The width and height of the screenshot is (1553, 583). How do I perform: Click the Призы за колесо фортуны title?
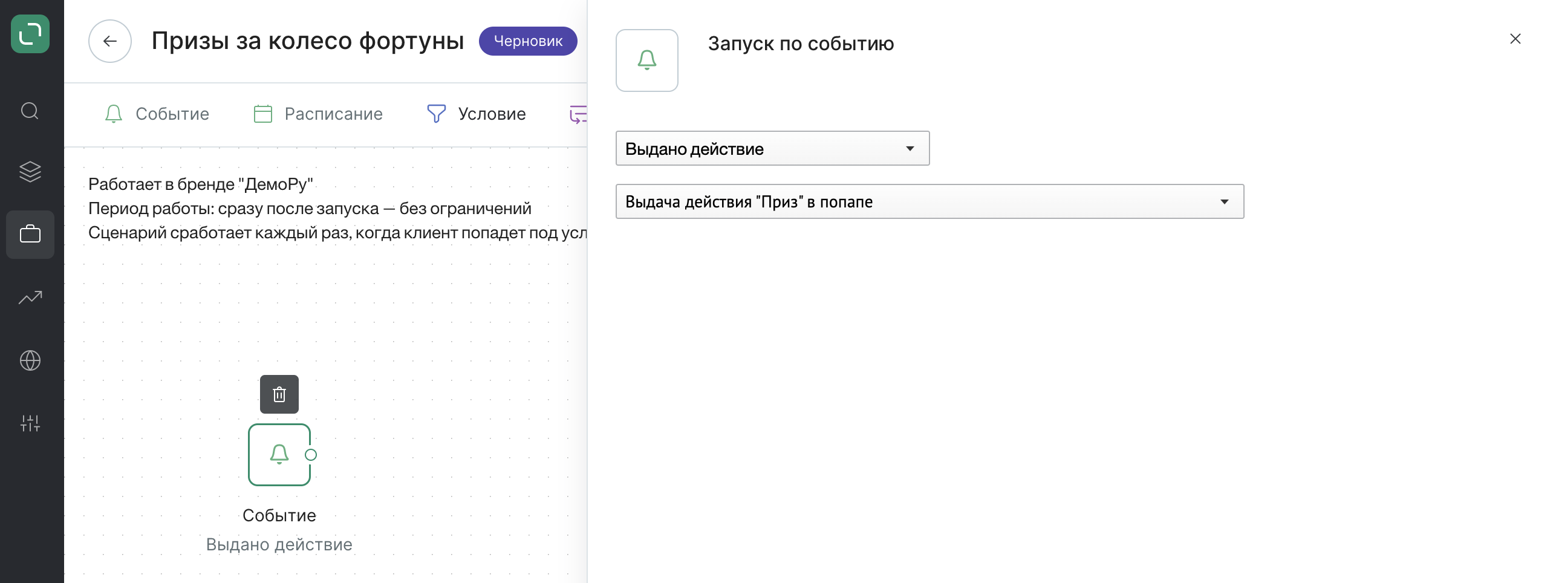click(308, 41)
